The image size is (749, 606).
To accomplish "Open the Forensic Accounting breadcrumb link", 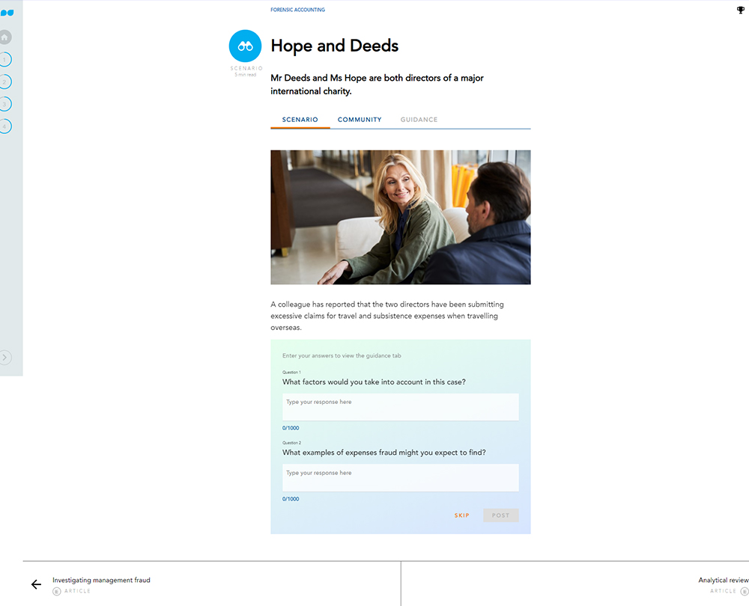I will tap(297, 10).
